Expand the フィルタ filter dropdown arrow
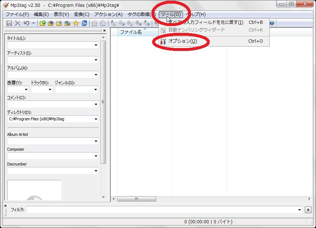This screenshot has height=228, width=316. click(x=299, y=210)
